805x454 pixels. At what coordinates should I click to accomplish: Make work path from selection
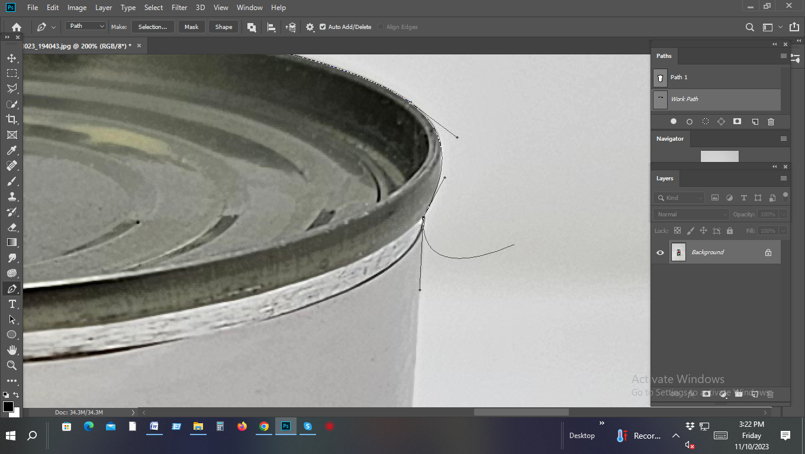pyautogui.click(x=721, y=121)
